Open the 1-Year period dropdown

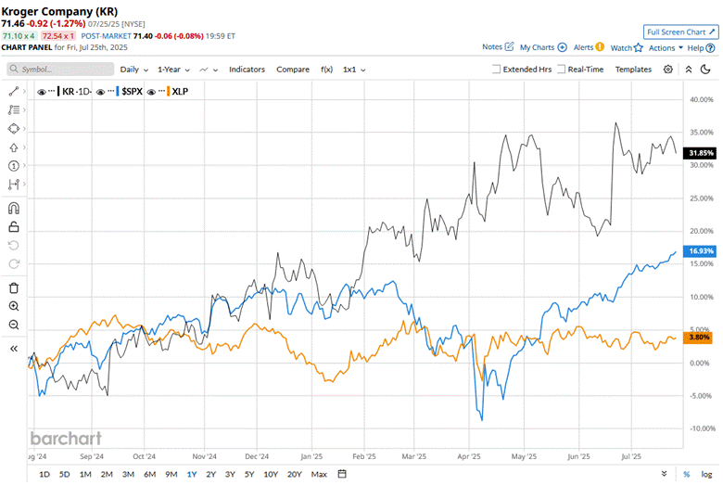(174, 70)
